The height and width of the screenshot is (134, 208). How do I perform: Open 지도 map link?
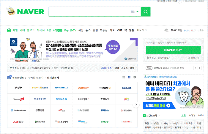click(x=112, y=30)
